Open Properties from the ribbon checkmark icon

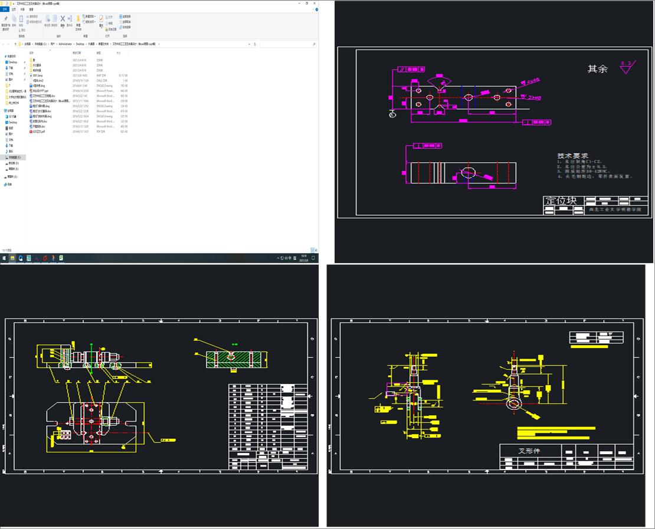coord(101,21)
